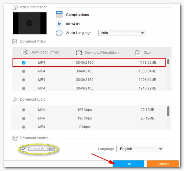The height and width of the screenshot is (171, 184).
Task: Open the subtitle Language English dropdown
Action: (x=140, y=149)
